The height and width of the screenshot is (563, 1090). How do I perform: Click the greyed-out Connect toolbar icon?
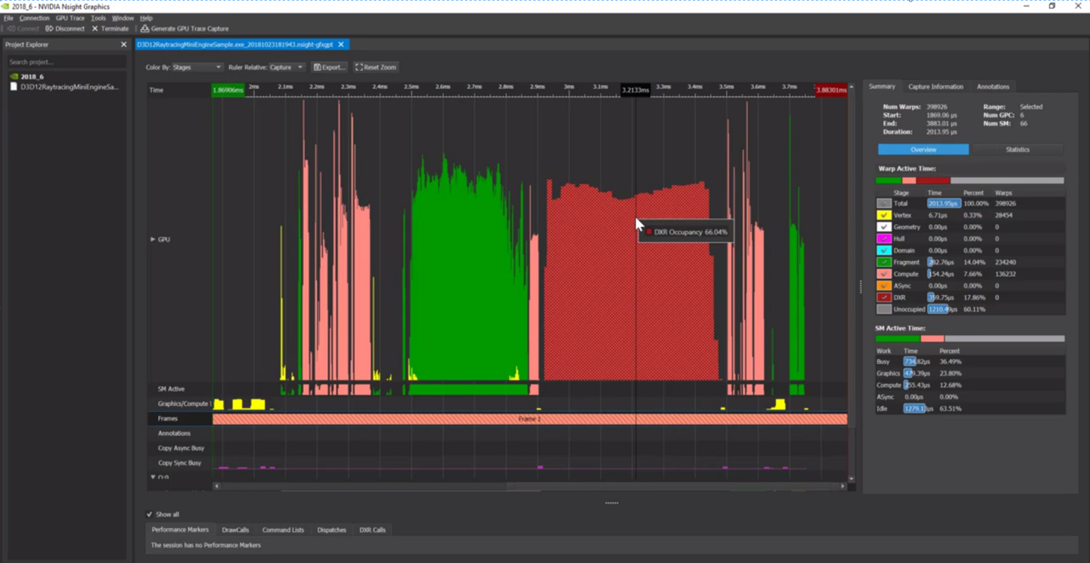click(11, 29)
